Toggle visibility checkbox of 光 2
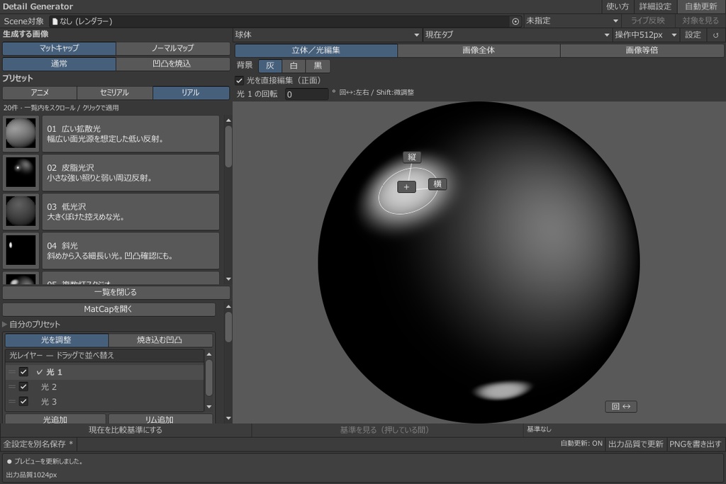This screenshot has height=484, width=726. (x=23, y=386)
